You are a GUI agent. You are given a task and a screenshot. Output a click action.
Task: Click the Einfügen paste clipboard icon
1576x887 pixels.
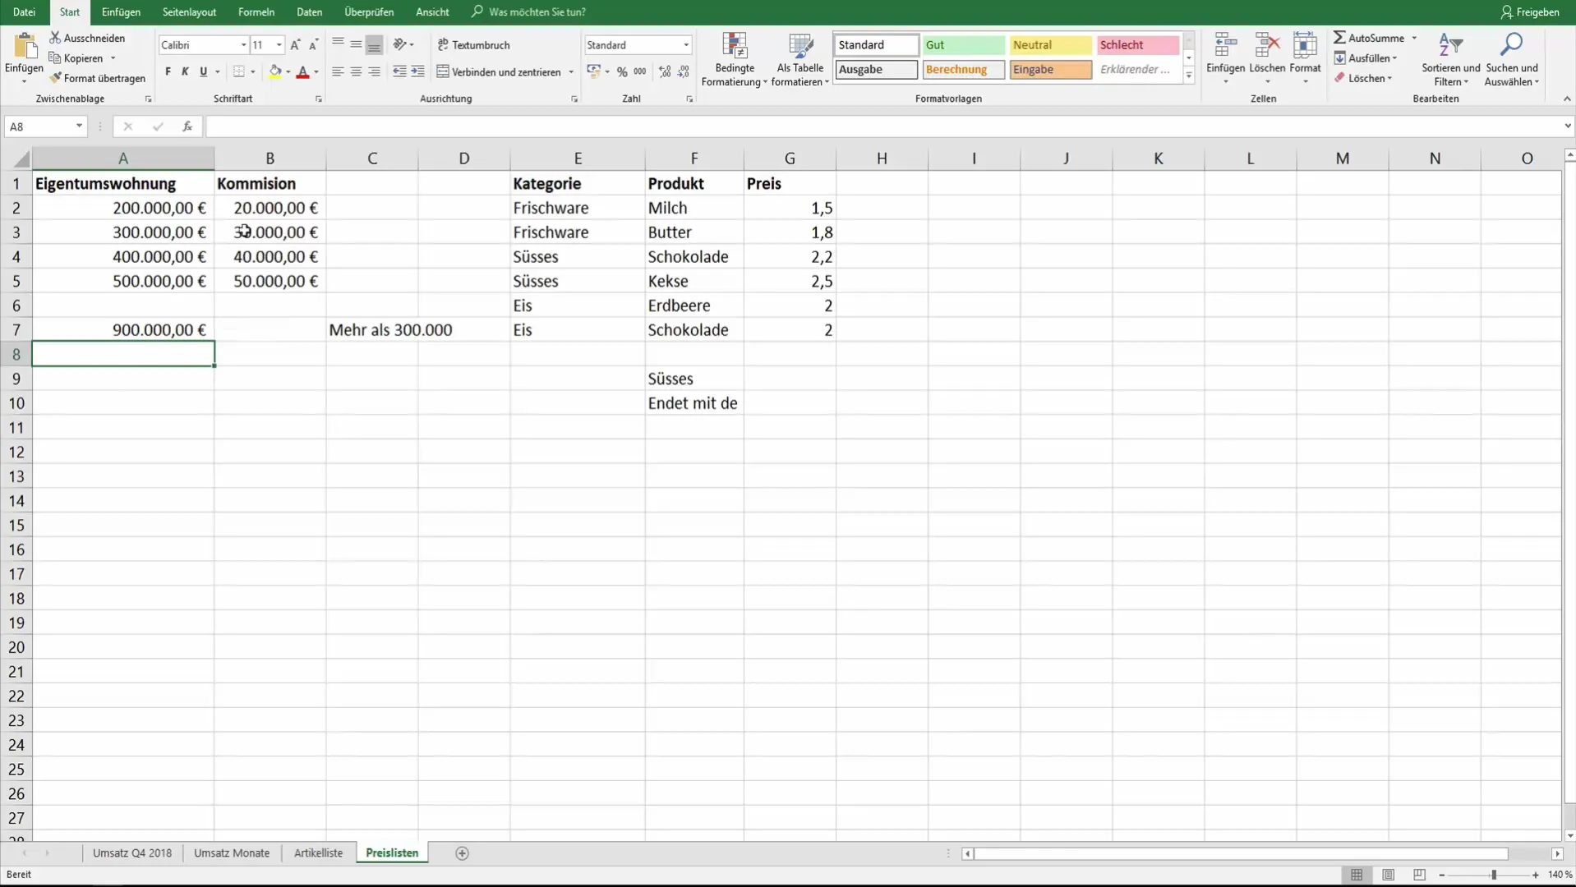(24, 47)
